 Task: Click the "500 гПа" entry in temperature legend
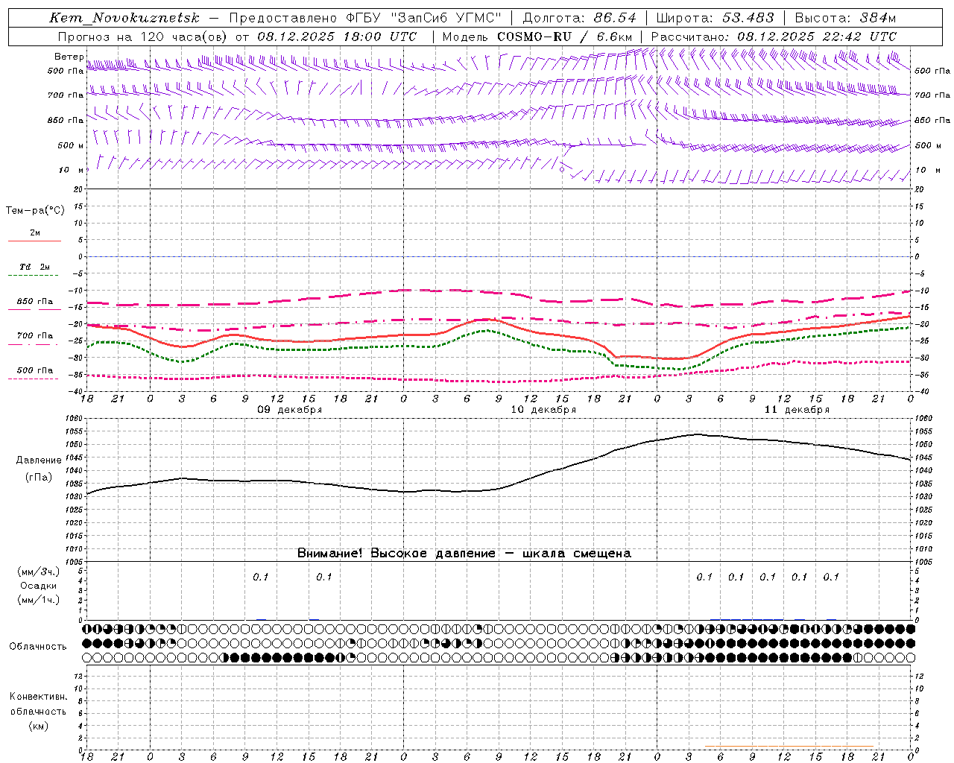pos(34,370)
